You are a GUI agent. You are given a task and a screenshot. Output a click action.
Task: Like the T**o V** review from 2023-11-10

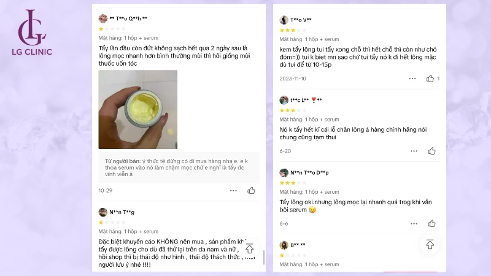(x=430, y=79)
